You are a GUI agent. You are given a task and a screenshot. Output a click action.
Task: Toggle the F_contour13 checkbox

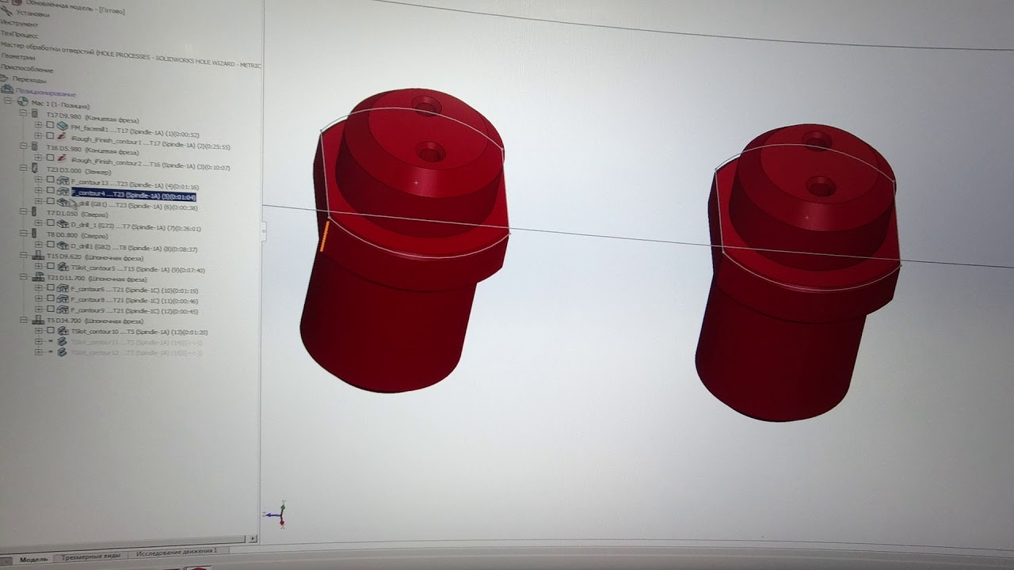[50, 181]
